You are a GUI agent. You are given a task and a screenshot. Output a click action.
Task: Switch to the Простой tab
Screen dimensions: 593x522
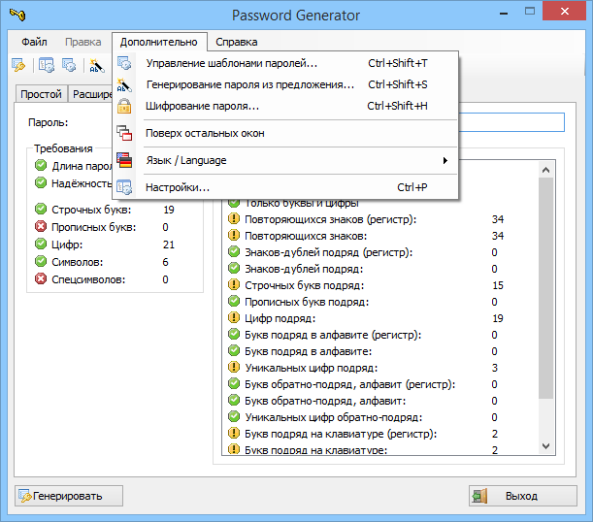click(x=41, y=94)
